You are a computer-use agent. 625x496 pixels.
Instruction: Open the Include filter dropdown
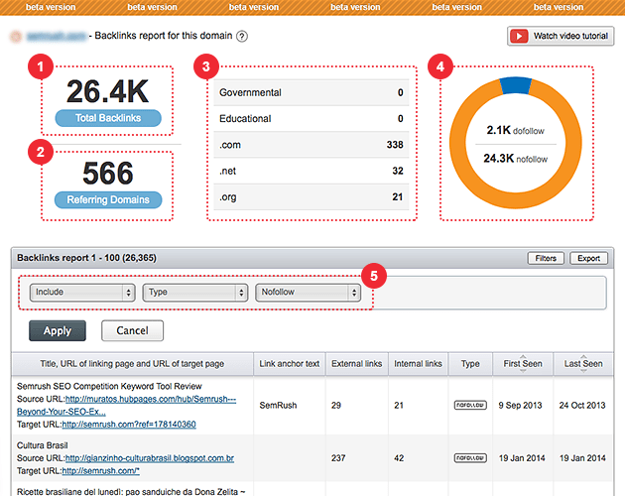click(82, 293)
